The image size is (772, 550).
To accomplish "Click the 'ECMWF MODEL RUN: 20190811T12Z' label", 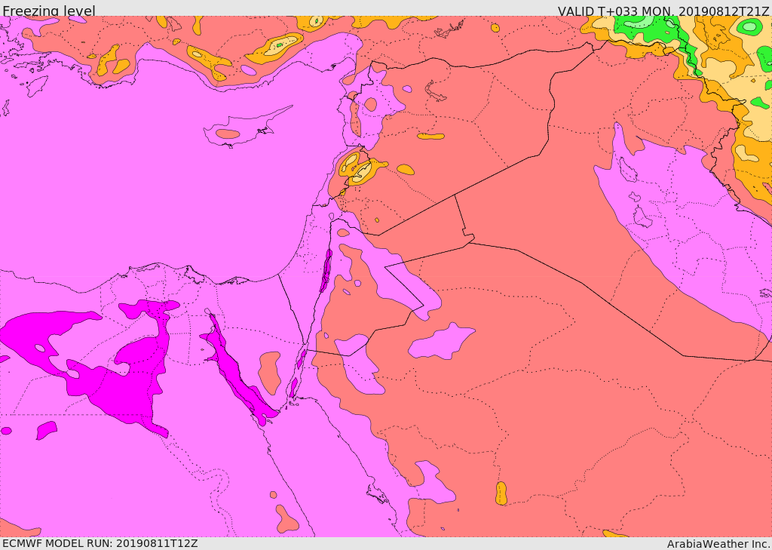I will pos(100,543).
